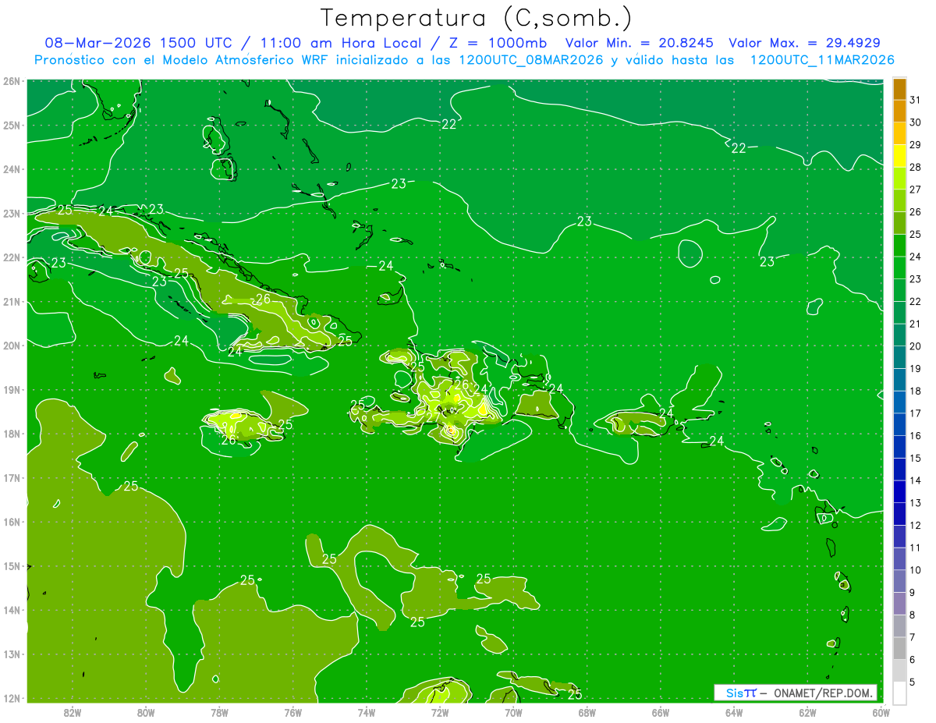Click the legend value "10"
This screenshot has height=723, width=936.
pyautogui.click(x=915, y=570)
